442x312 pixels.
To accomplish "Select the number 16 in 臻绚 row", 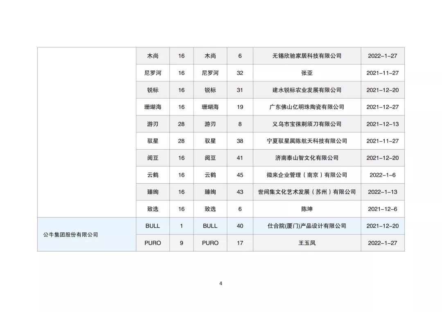I will (181, 192).
